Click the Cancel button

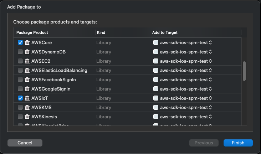[25, 143]
